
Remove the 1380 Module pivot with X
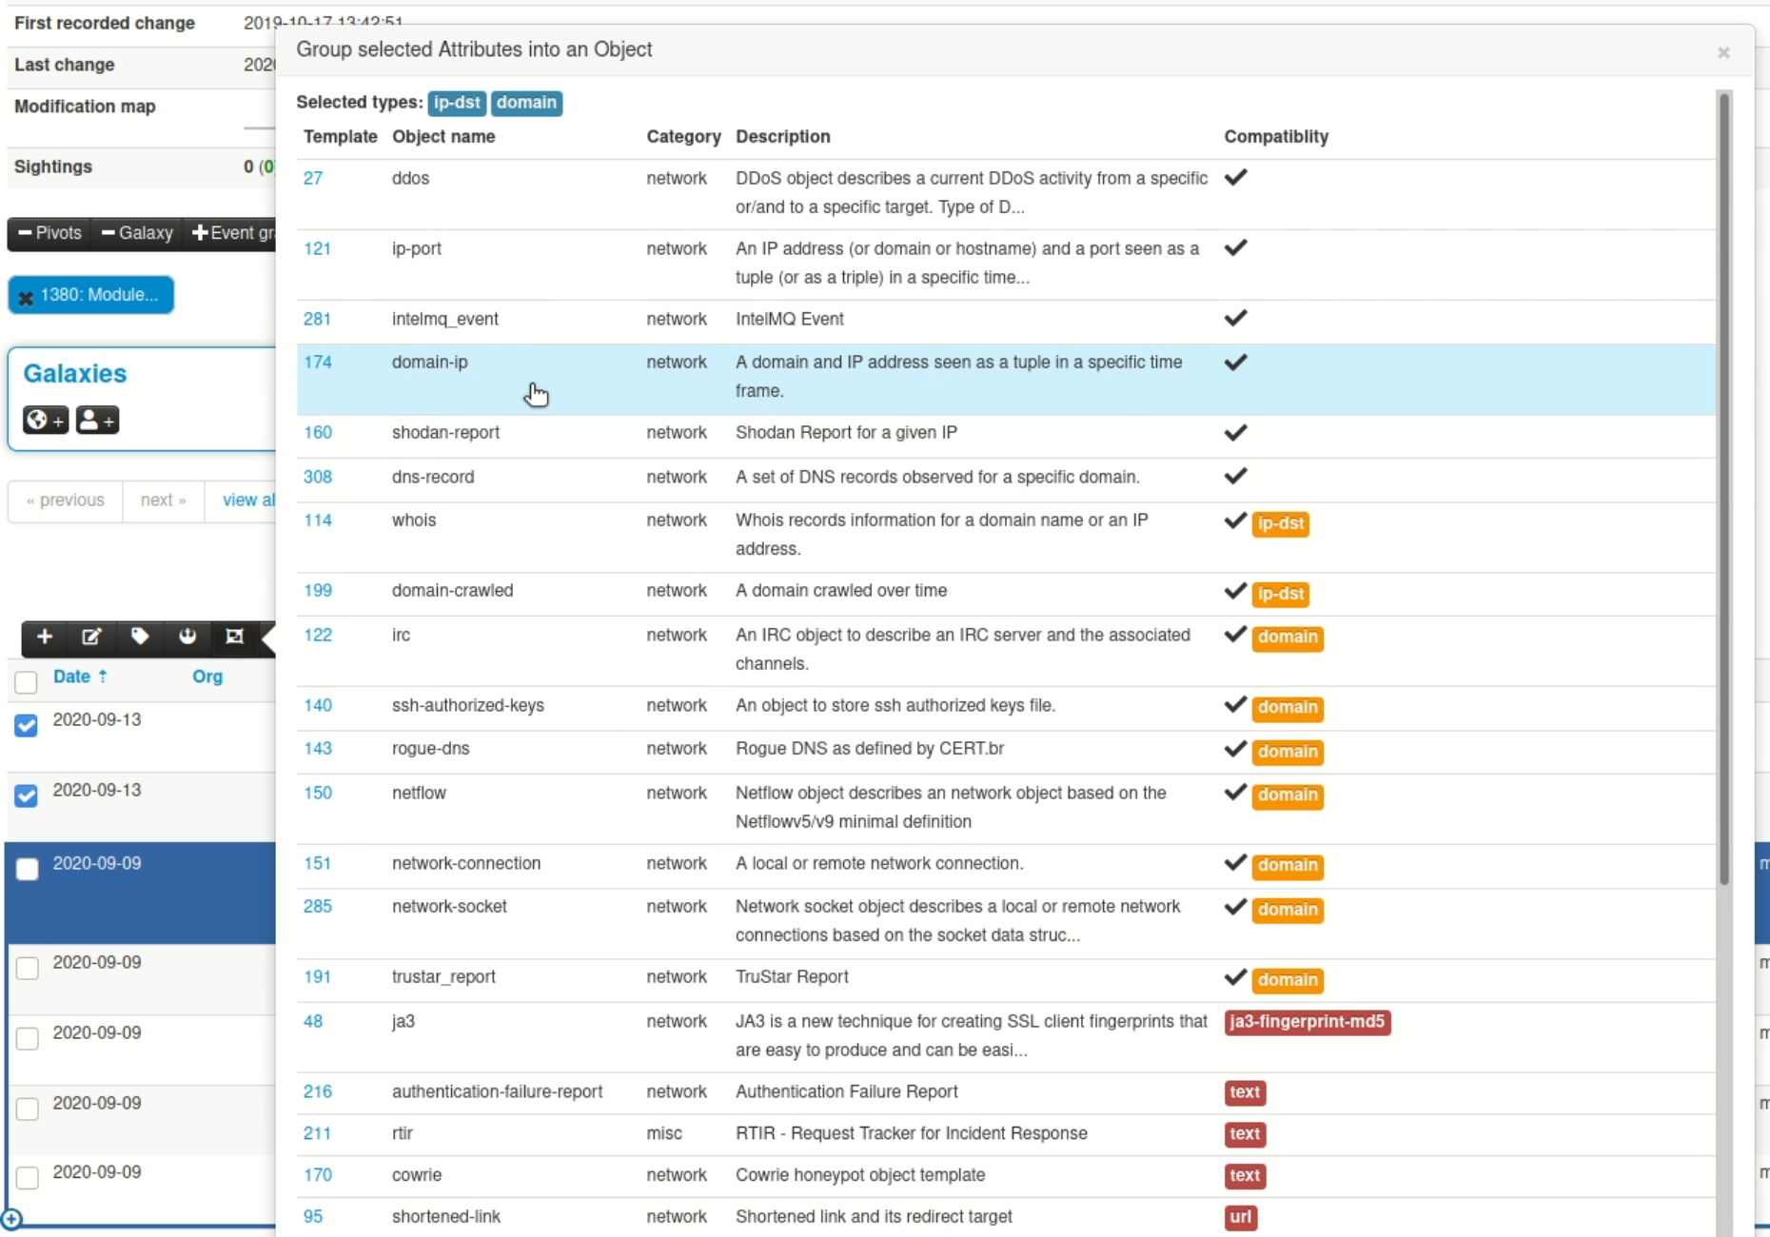tap(27, 297)
